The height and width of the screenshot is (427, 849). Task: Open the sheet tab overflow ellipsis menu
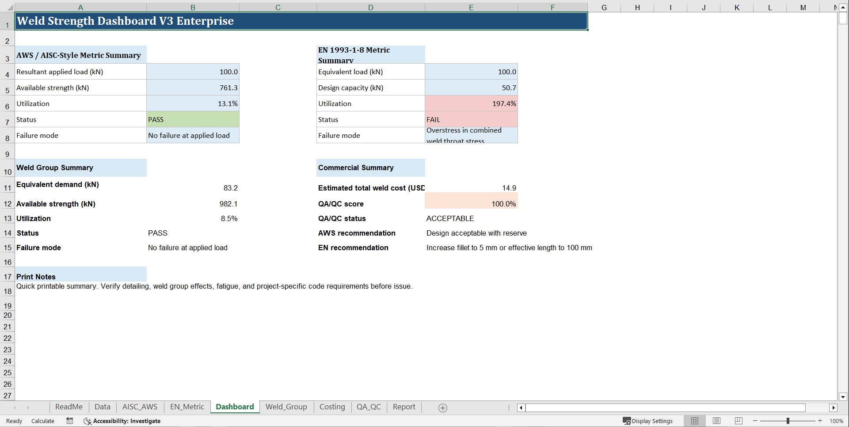[509, 408]
